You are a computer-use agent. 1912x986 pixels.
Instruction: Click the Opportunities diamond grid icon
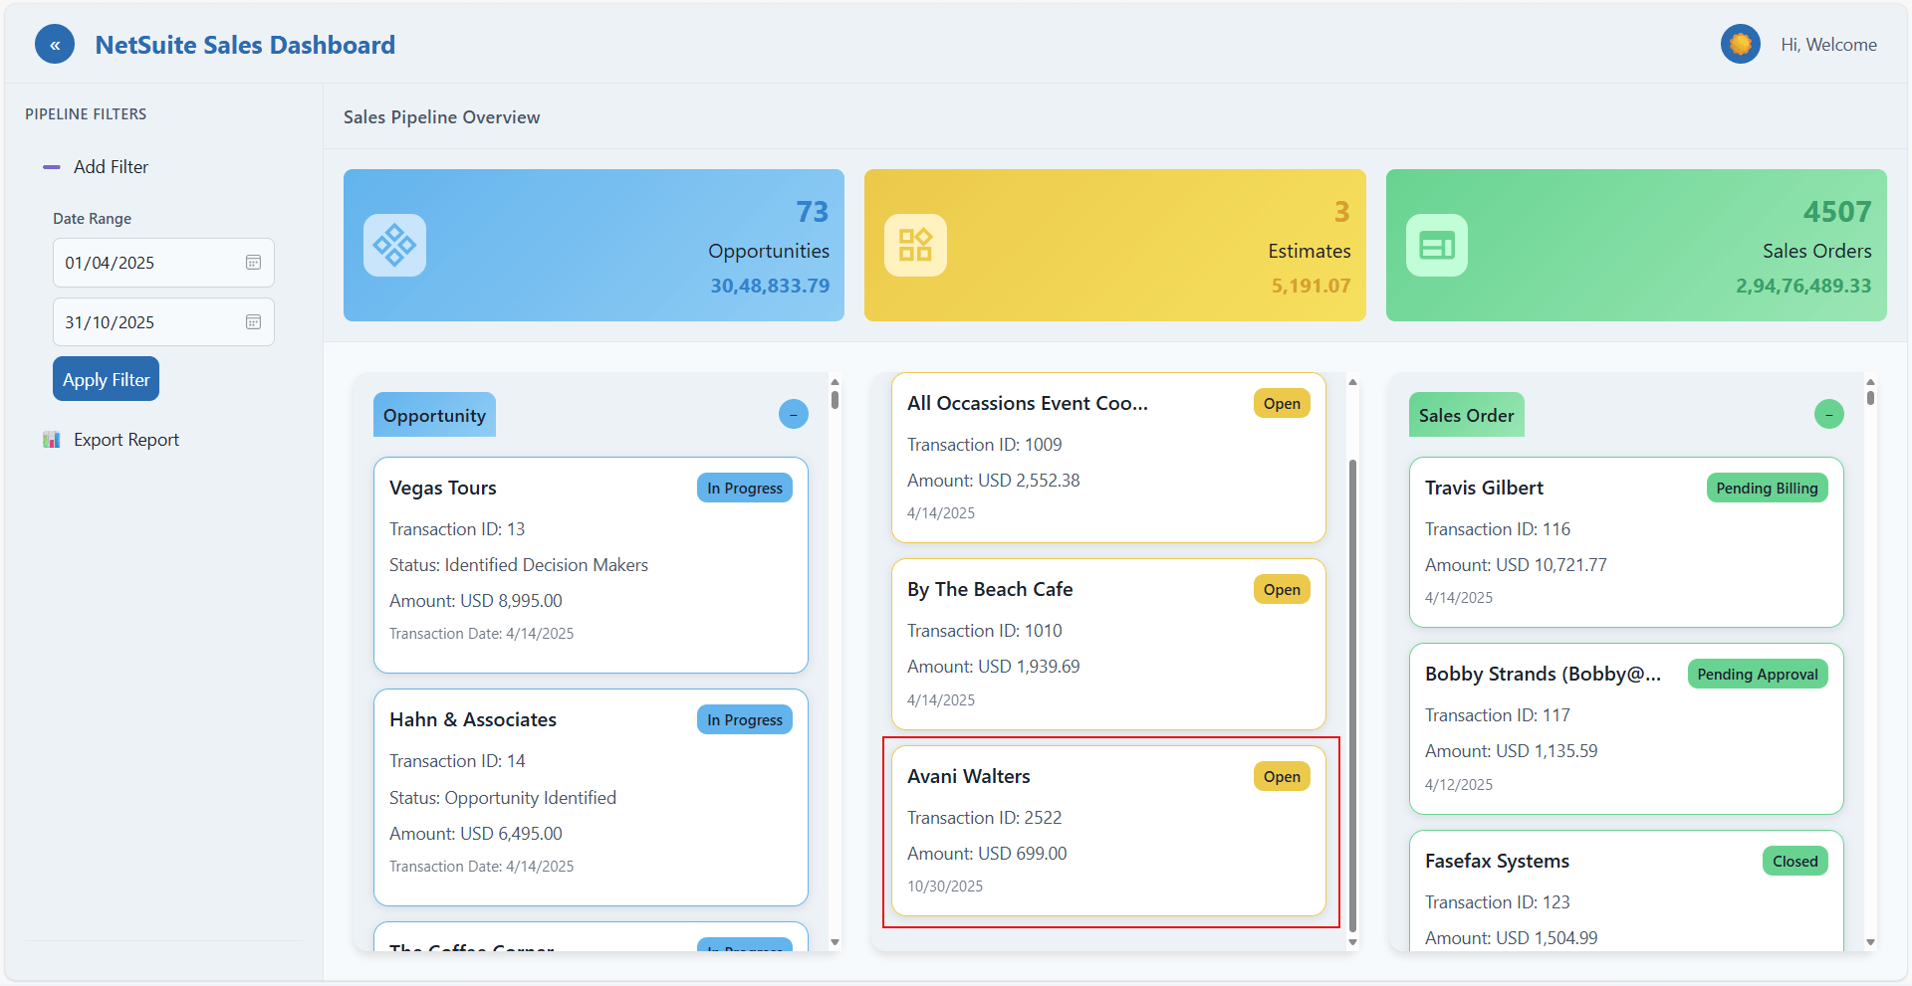[x=394, y=245]
